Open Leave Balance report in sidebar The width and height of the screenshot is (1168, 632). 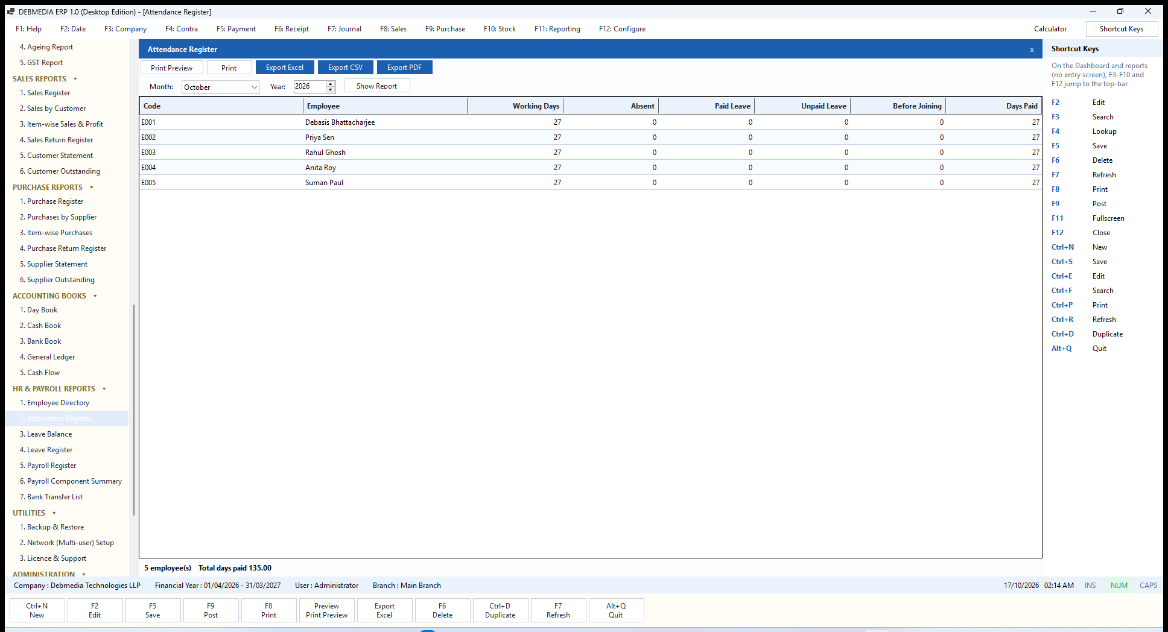49,434
